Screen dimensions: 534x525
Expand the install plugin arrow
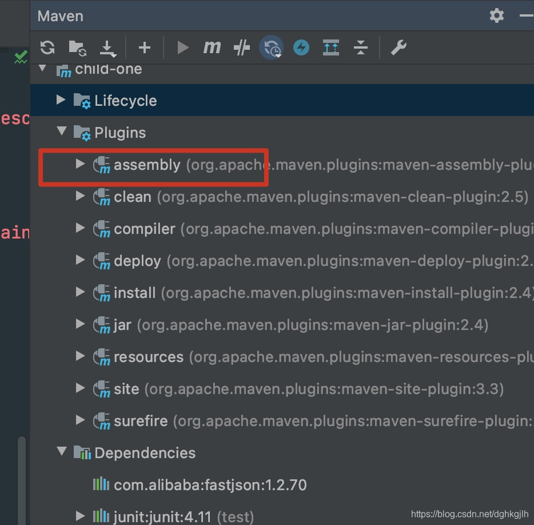point(81,292)
